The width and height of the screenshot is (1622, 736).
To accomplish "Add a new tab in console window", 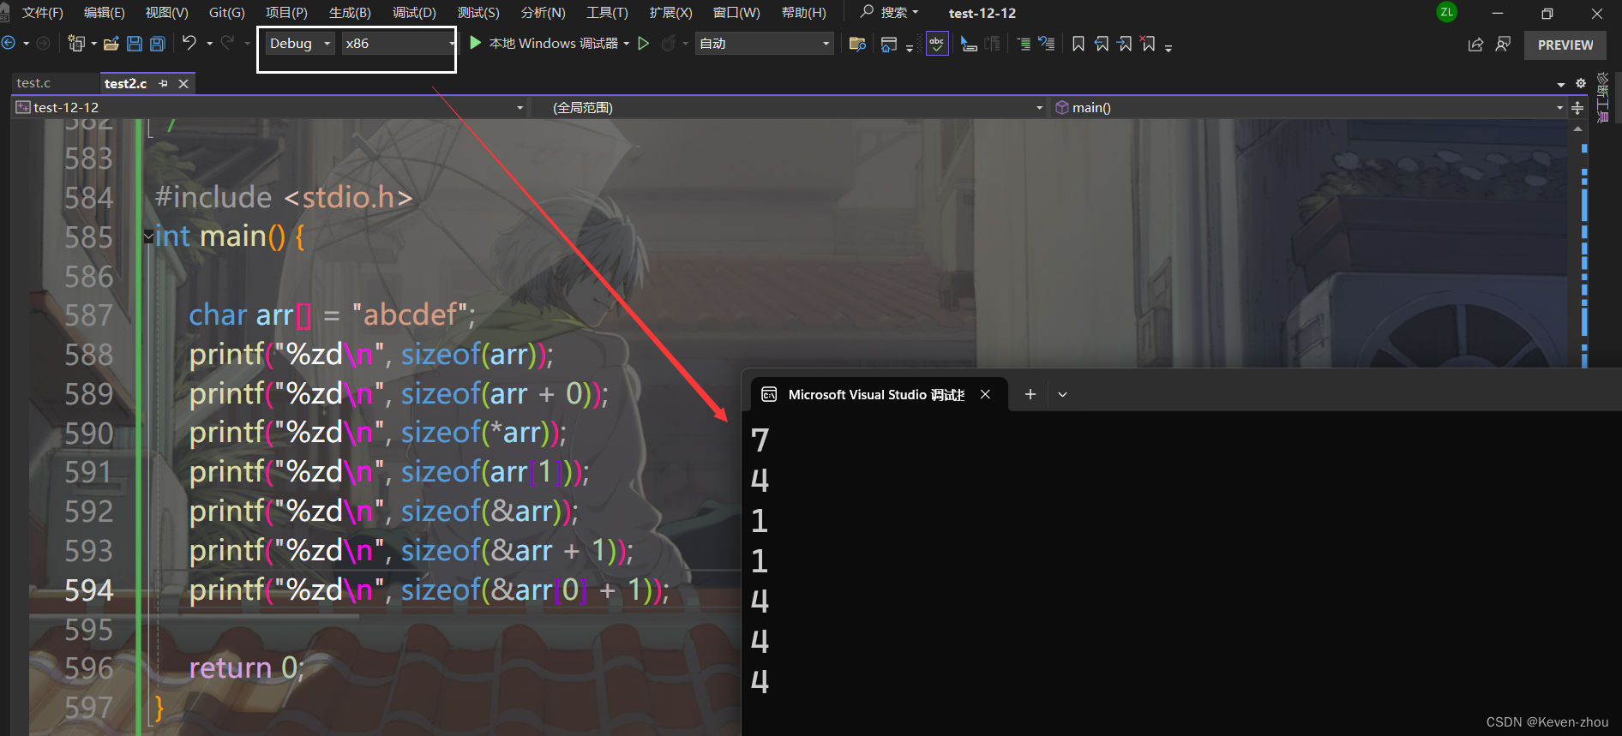I will click(x=1030, y=394).
